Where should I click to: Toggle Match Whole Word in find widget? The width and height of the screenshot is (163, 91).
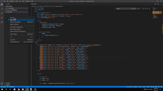(133, 9)
